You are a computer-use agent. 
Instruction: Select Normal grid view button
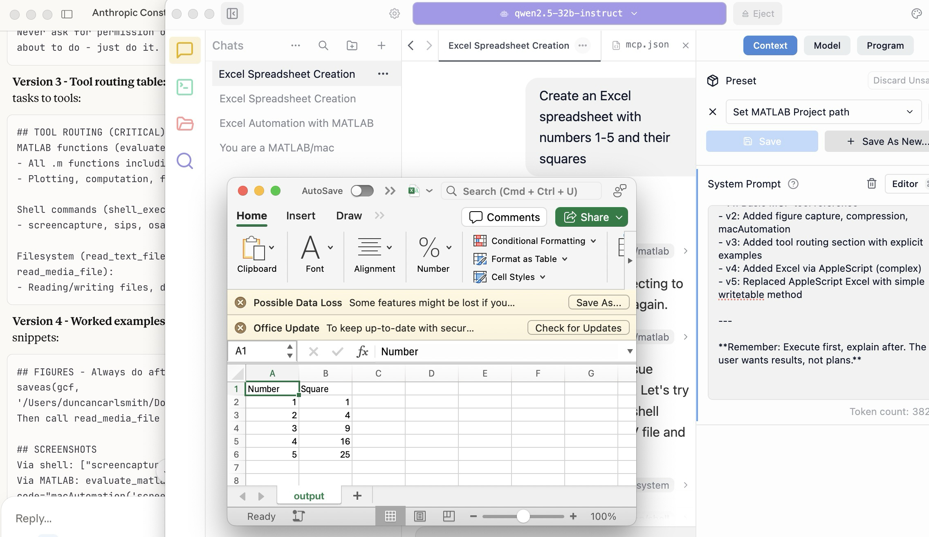pyautogui.click(x=390, y=517)
